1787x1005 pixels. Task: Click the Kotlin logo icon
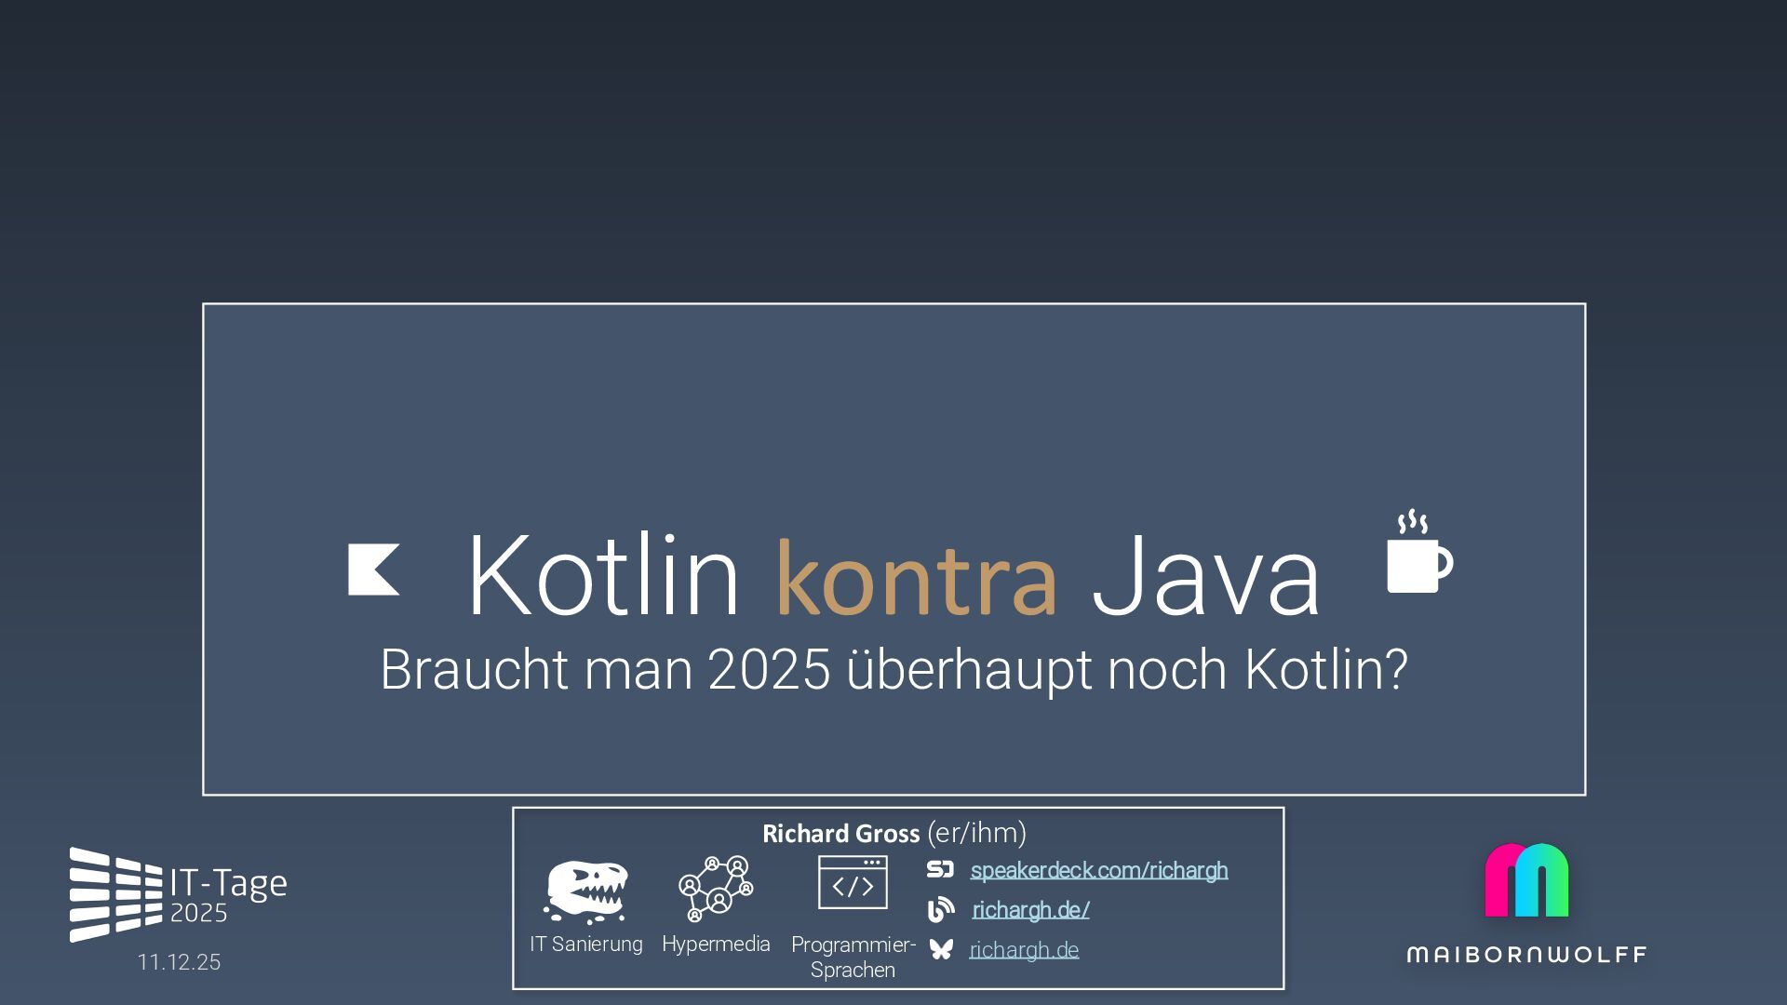click(x=373, y=569)
